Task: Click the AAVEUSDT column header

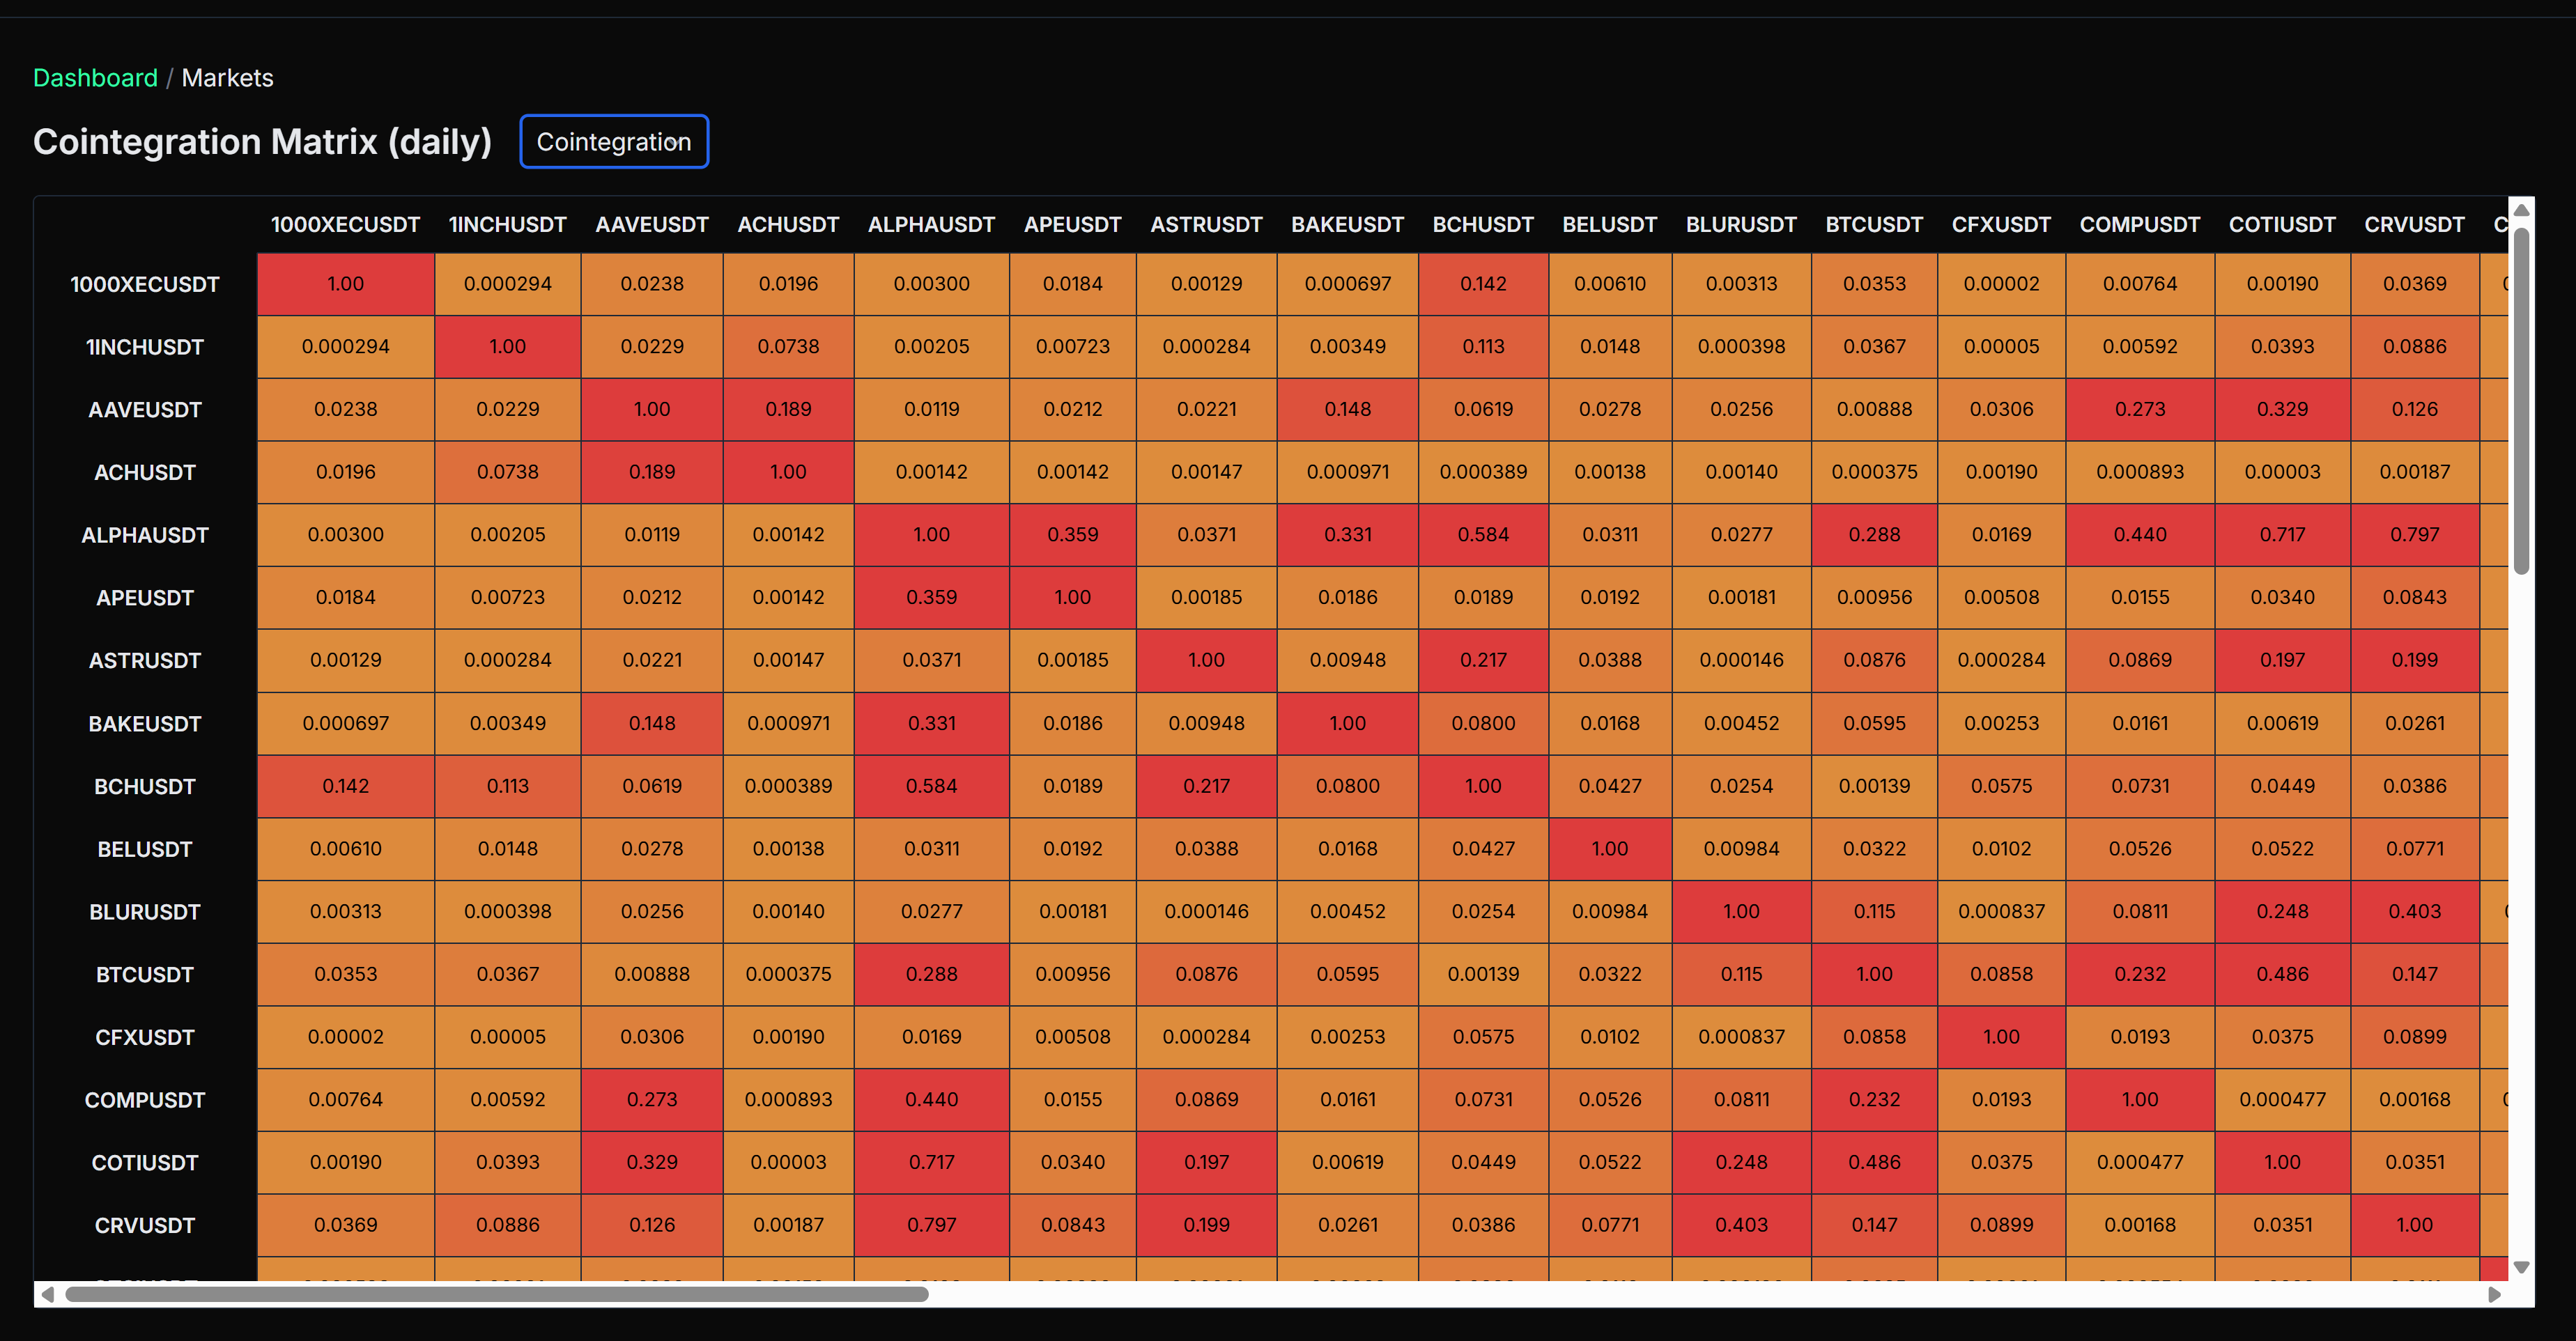Action: coord(651,224)
